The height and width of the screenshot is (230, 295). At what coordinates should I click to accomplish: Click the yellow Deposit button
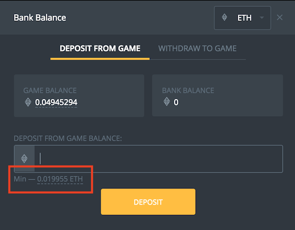coord(148,202)
